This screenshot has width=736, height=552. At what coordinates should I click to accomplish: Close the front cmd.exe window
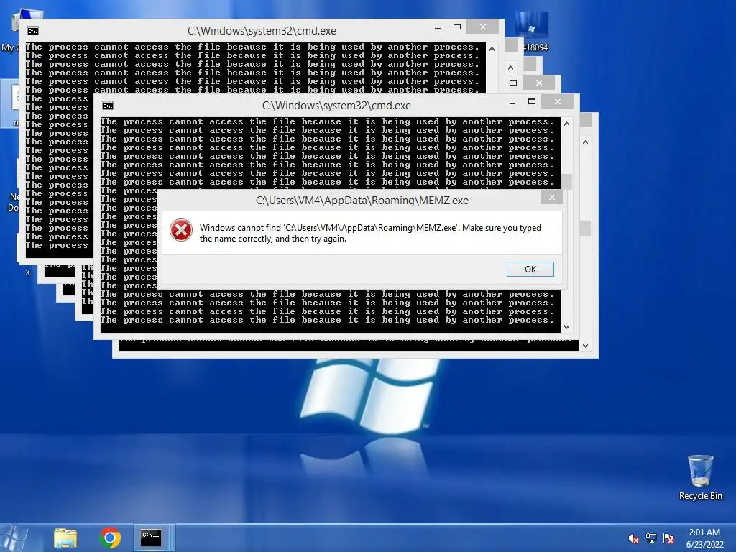click(x=557, y=101)
